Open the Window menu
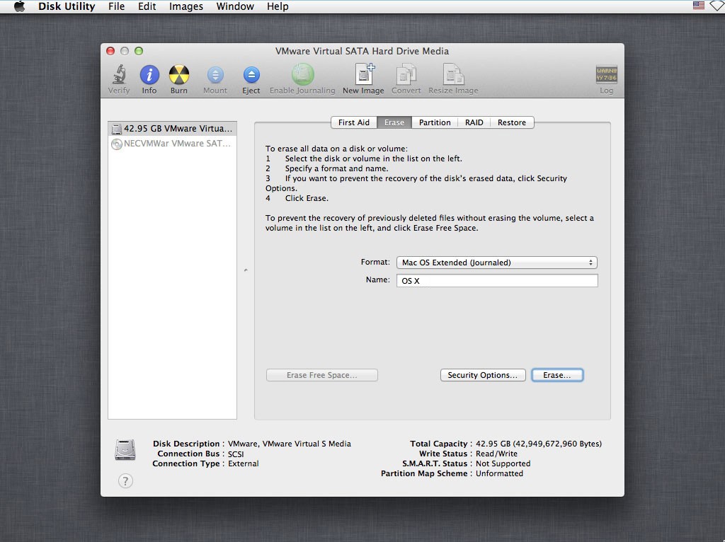725x542 pixels. point(235,6)
